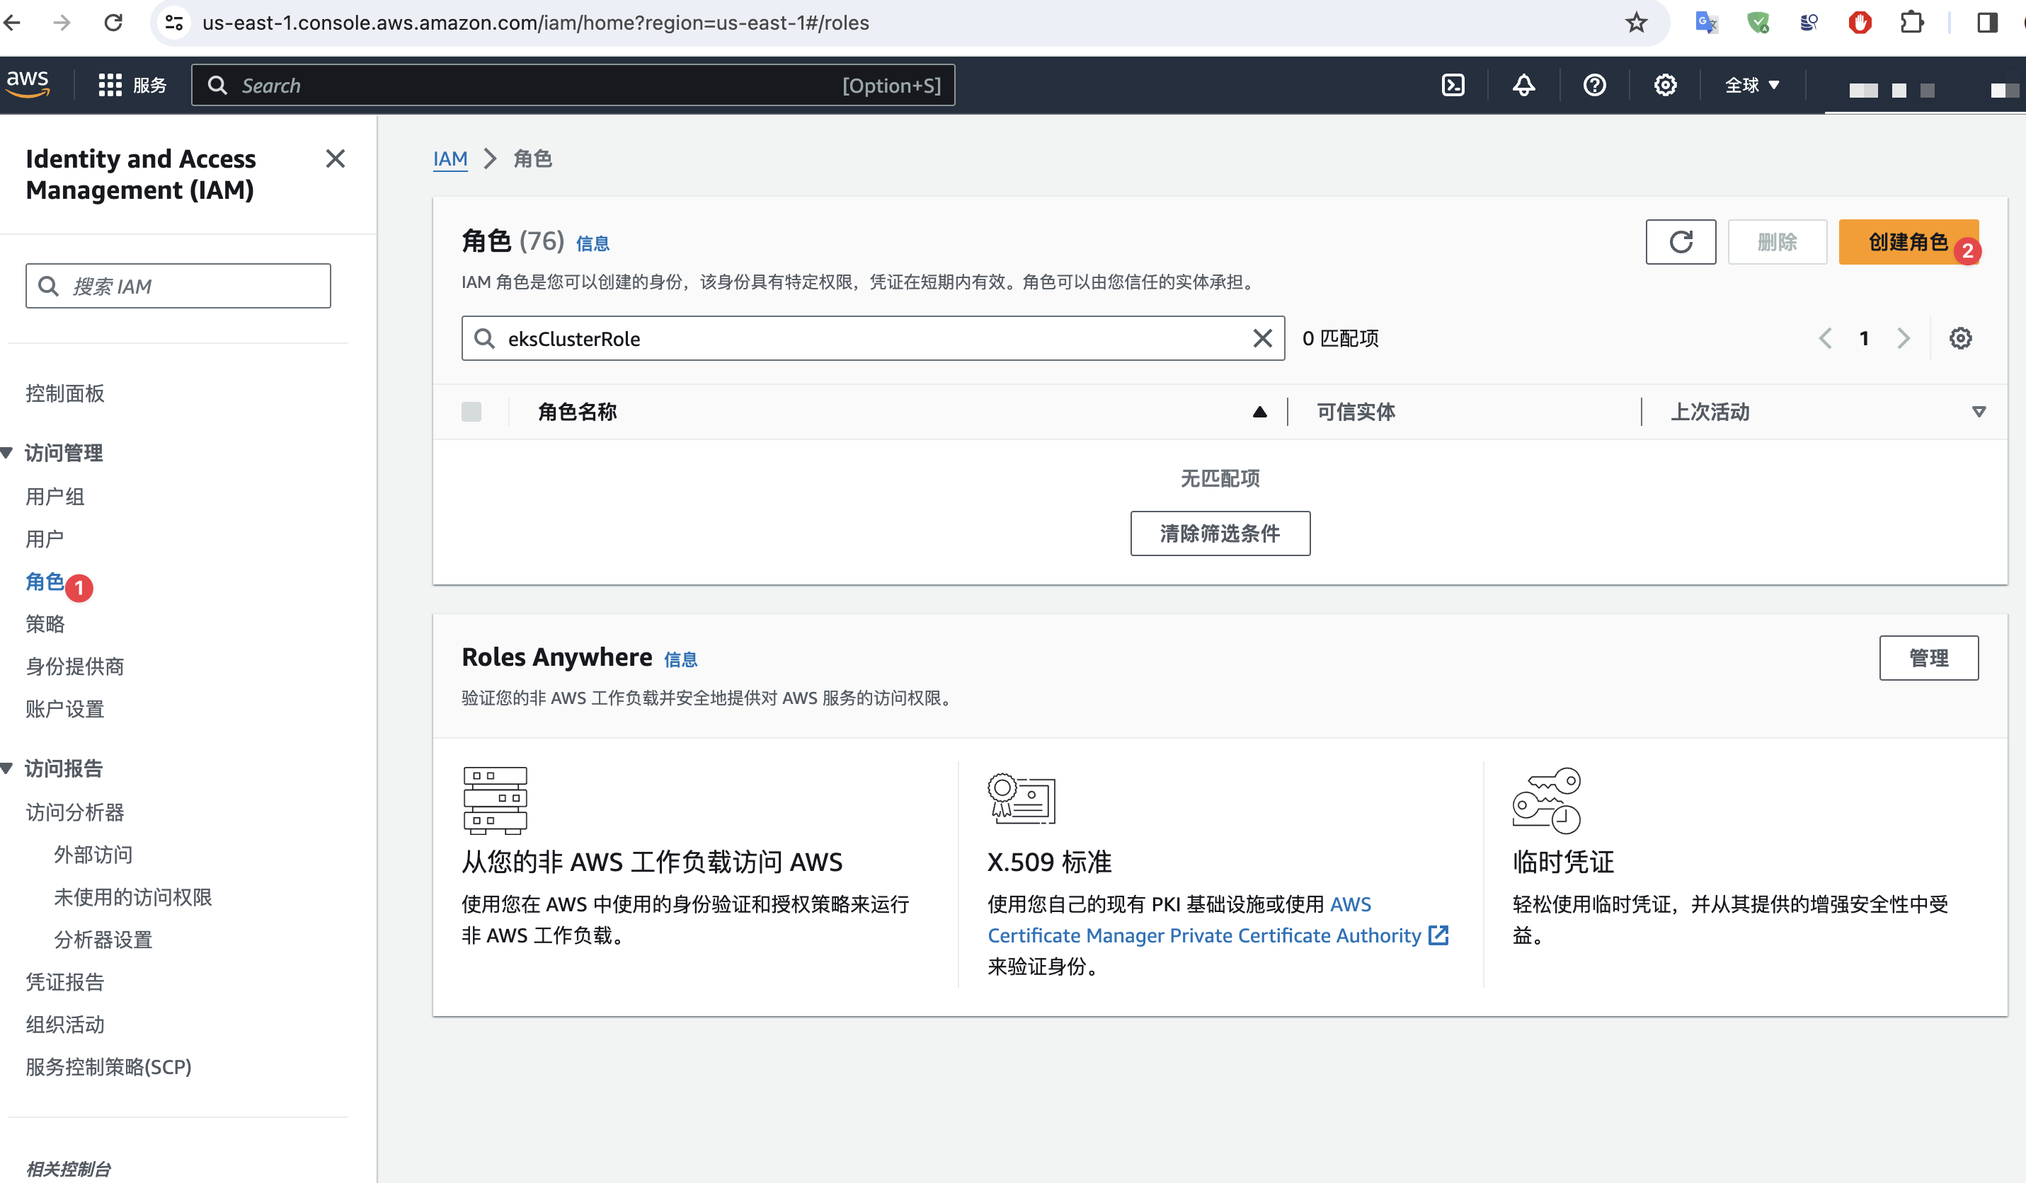The width and height of the screenshot is (2026, 1183).
Task: Collapse the 访问报告 section
Action: pyautogui.click(x=6, y=769)
